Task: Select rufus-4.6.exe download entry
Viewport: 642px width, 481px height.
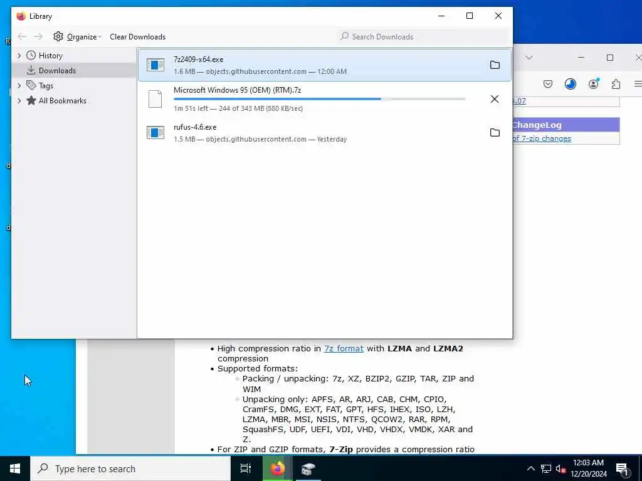Action: tap(325, 133)
